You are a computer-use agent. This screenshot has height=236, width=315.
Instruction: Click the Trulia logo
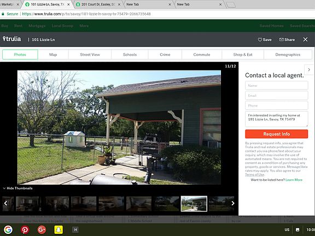coord(11,39)
